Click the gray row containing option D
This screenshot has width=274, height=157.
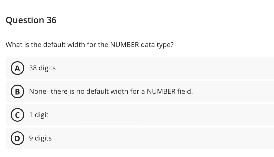click(140, 138)
